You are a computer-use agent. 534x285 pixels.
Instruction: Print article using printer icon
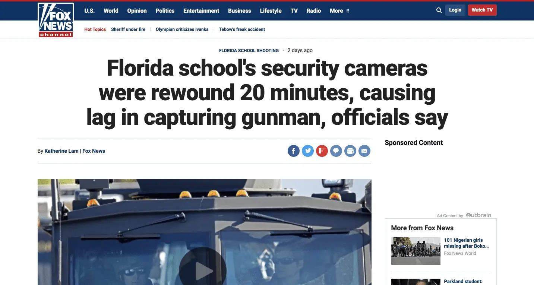pyautogui.click(x=350, y=151)
